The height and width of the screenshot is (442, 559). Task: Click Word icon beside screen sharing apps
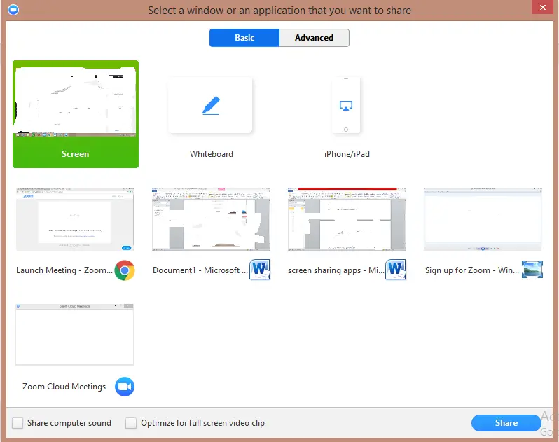click(x=396, y=270)
